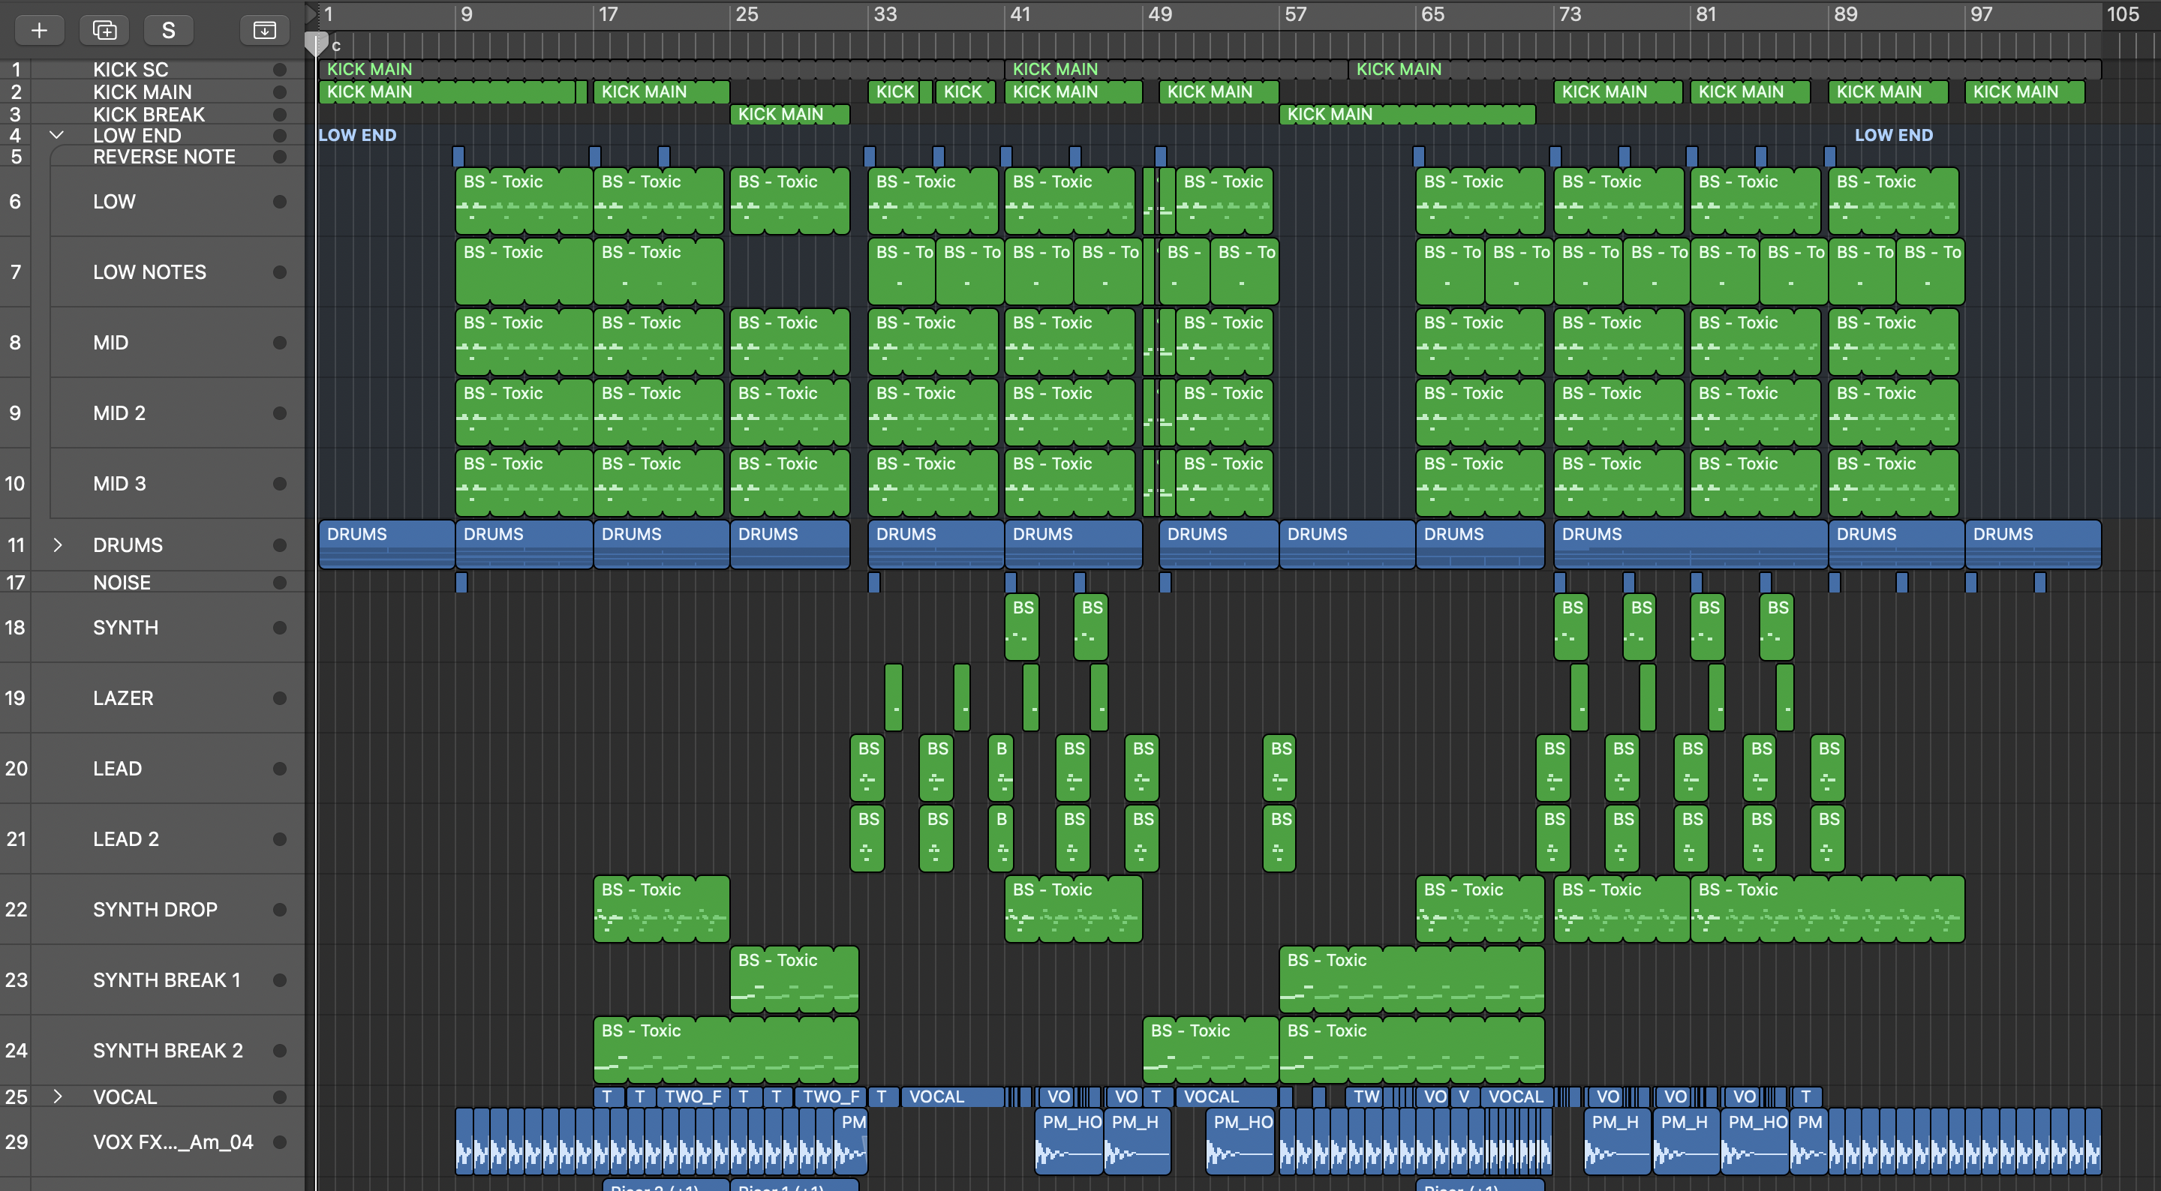Click the import track header icon
2161x1191 pixels.
264,30
